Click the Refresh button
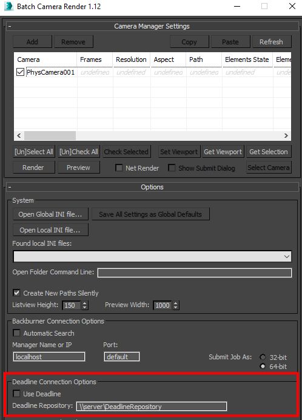The height and width of the screenshot is (420, 302). point(272,42)
